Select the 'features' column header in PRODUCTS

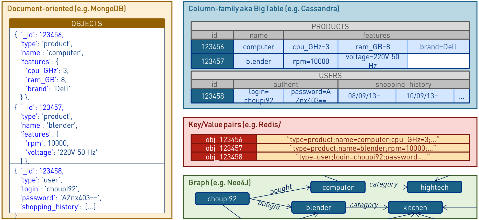pos(376,35)
